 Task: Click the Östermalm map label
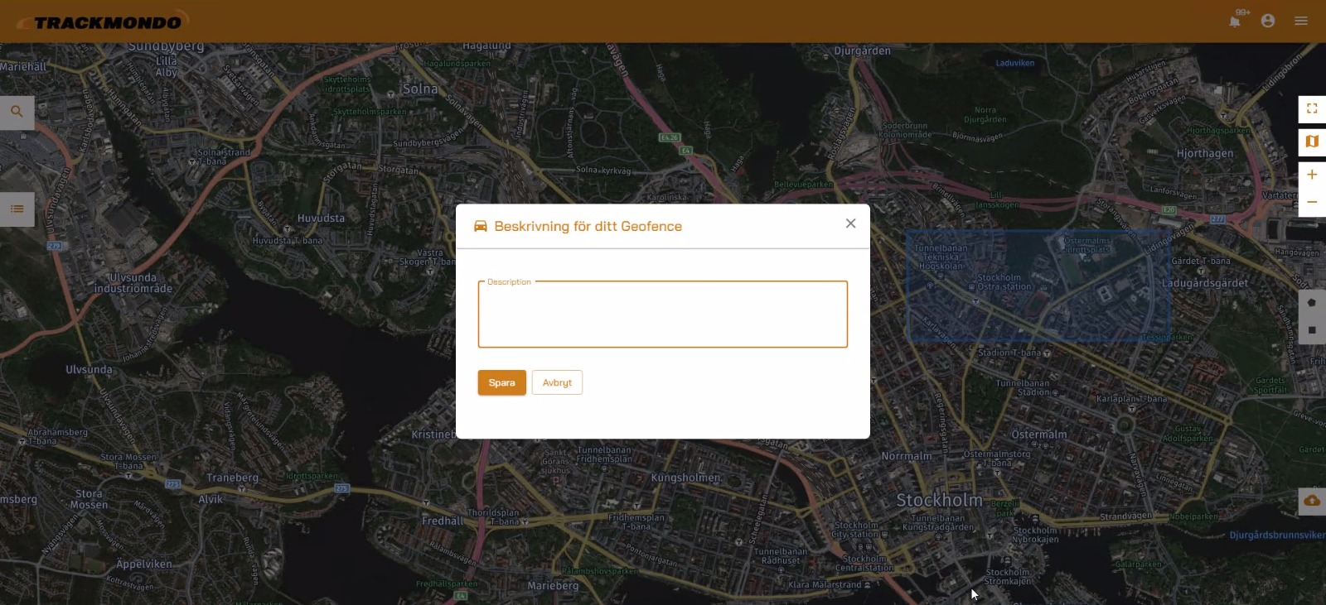click(1039, 435)
